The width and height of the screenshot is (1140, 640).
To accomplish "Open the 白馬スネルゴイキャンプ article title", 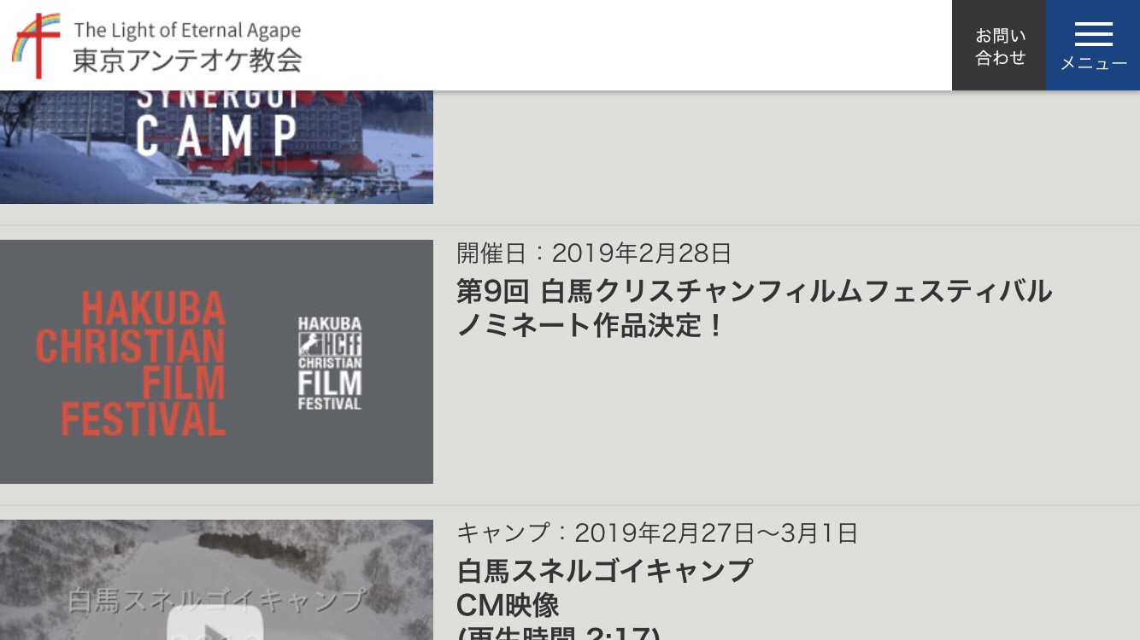I will click(604, 569).
